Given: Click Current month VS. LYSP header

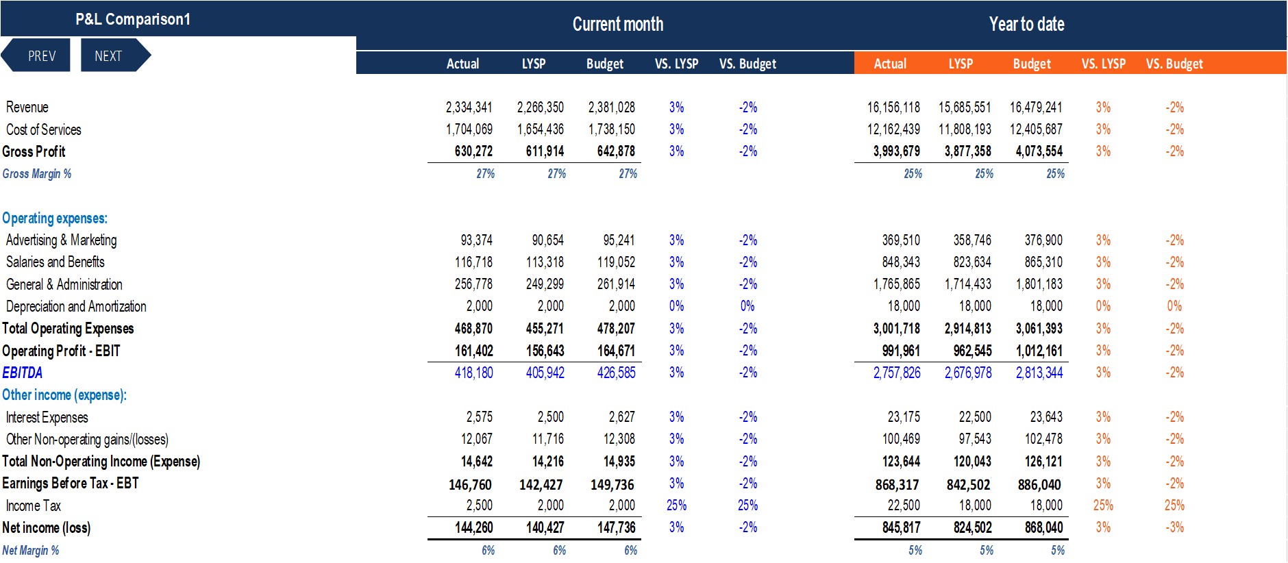Looking at the screenshot, I should tap(676, 64).
